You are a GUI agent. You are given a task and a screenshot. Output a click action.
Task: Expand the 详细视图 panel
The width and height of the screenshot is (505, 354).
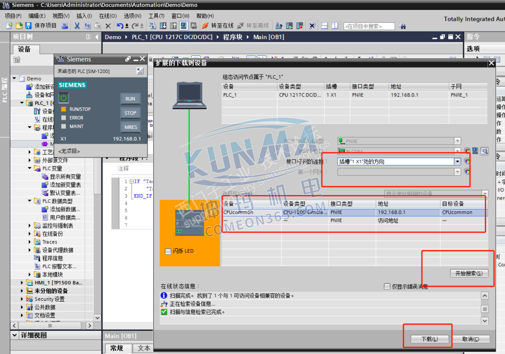coord(14,335)
